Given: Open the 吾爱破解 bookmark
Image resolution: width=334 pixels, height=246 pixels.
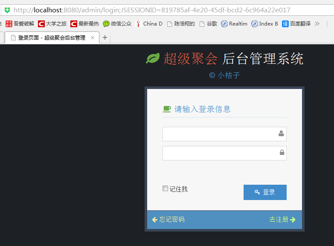Looking at the screenshot, I should (x=20, y=23).
